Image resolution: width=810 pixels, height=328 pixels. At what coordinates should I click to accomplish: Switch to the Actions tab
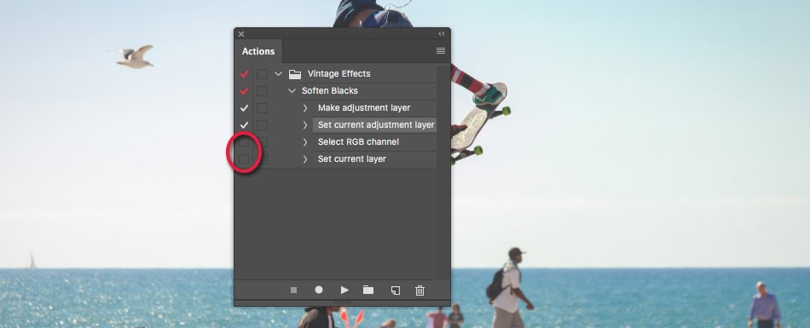pos(258,51)
